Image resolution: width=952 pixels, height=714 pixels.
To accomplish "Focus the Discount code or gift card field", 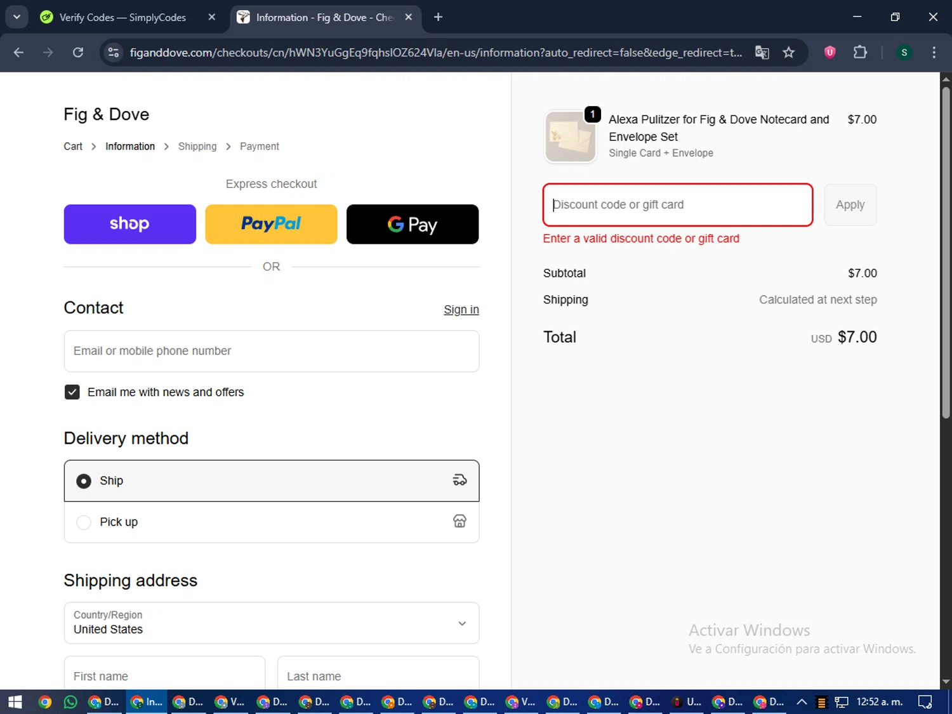I will (x=678, y=205).
